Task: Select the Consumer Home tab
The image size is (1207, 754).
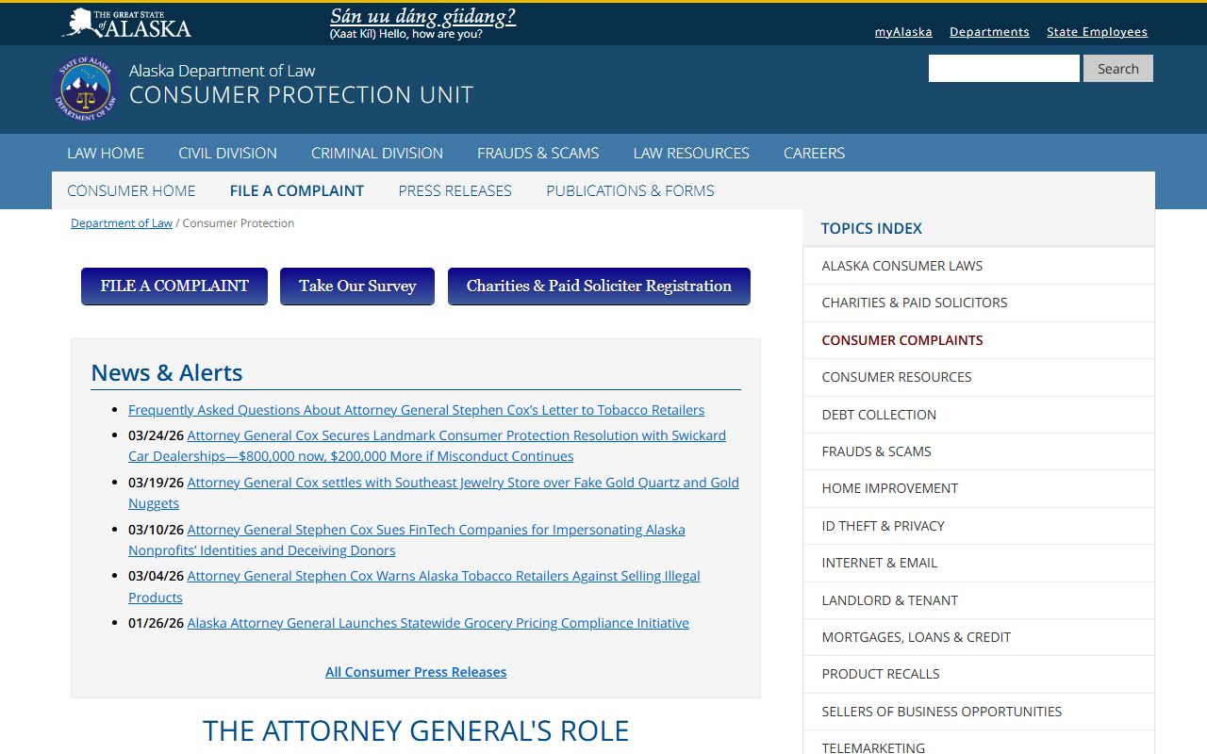Action: pyautogui.click(x=131, y=190)
